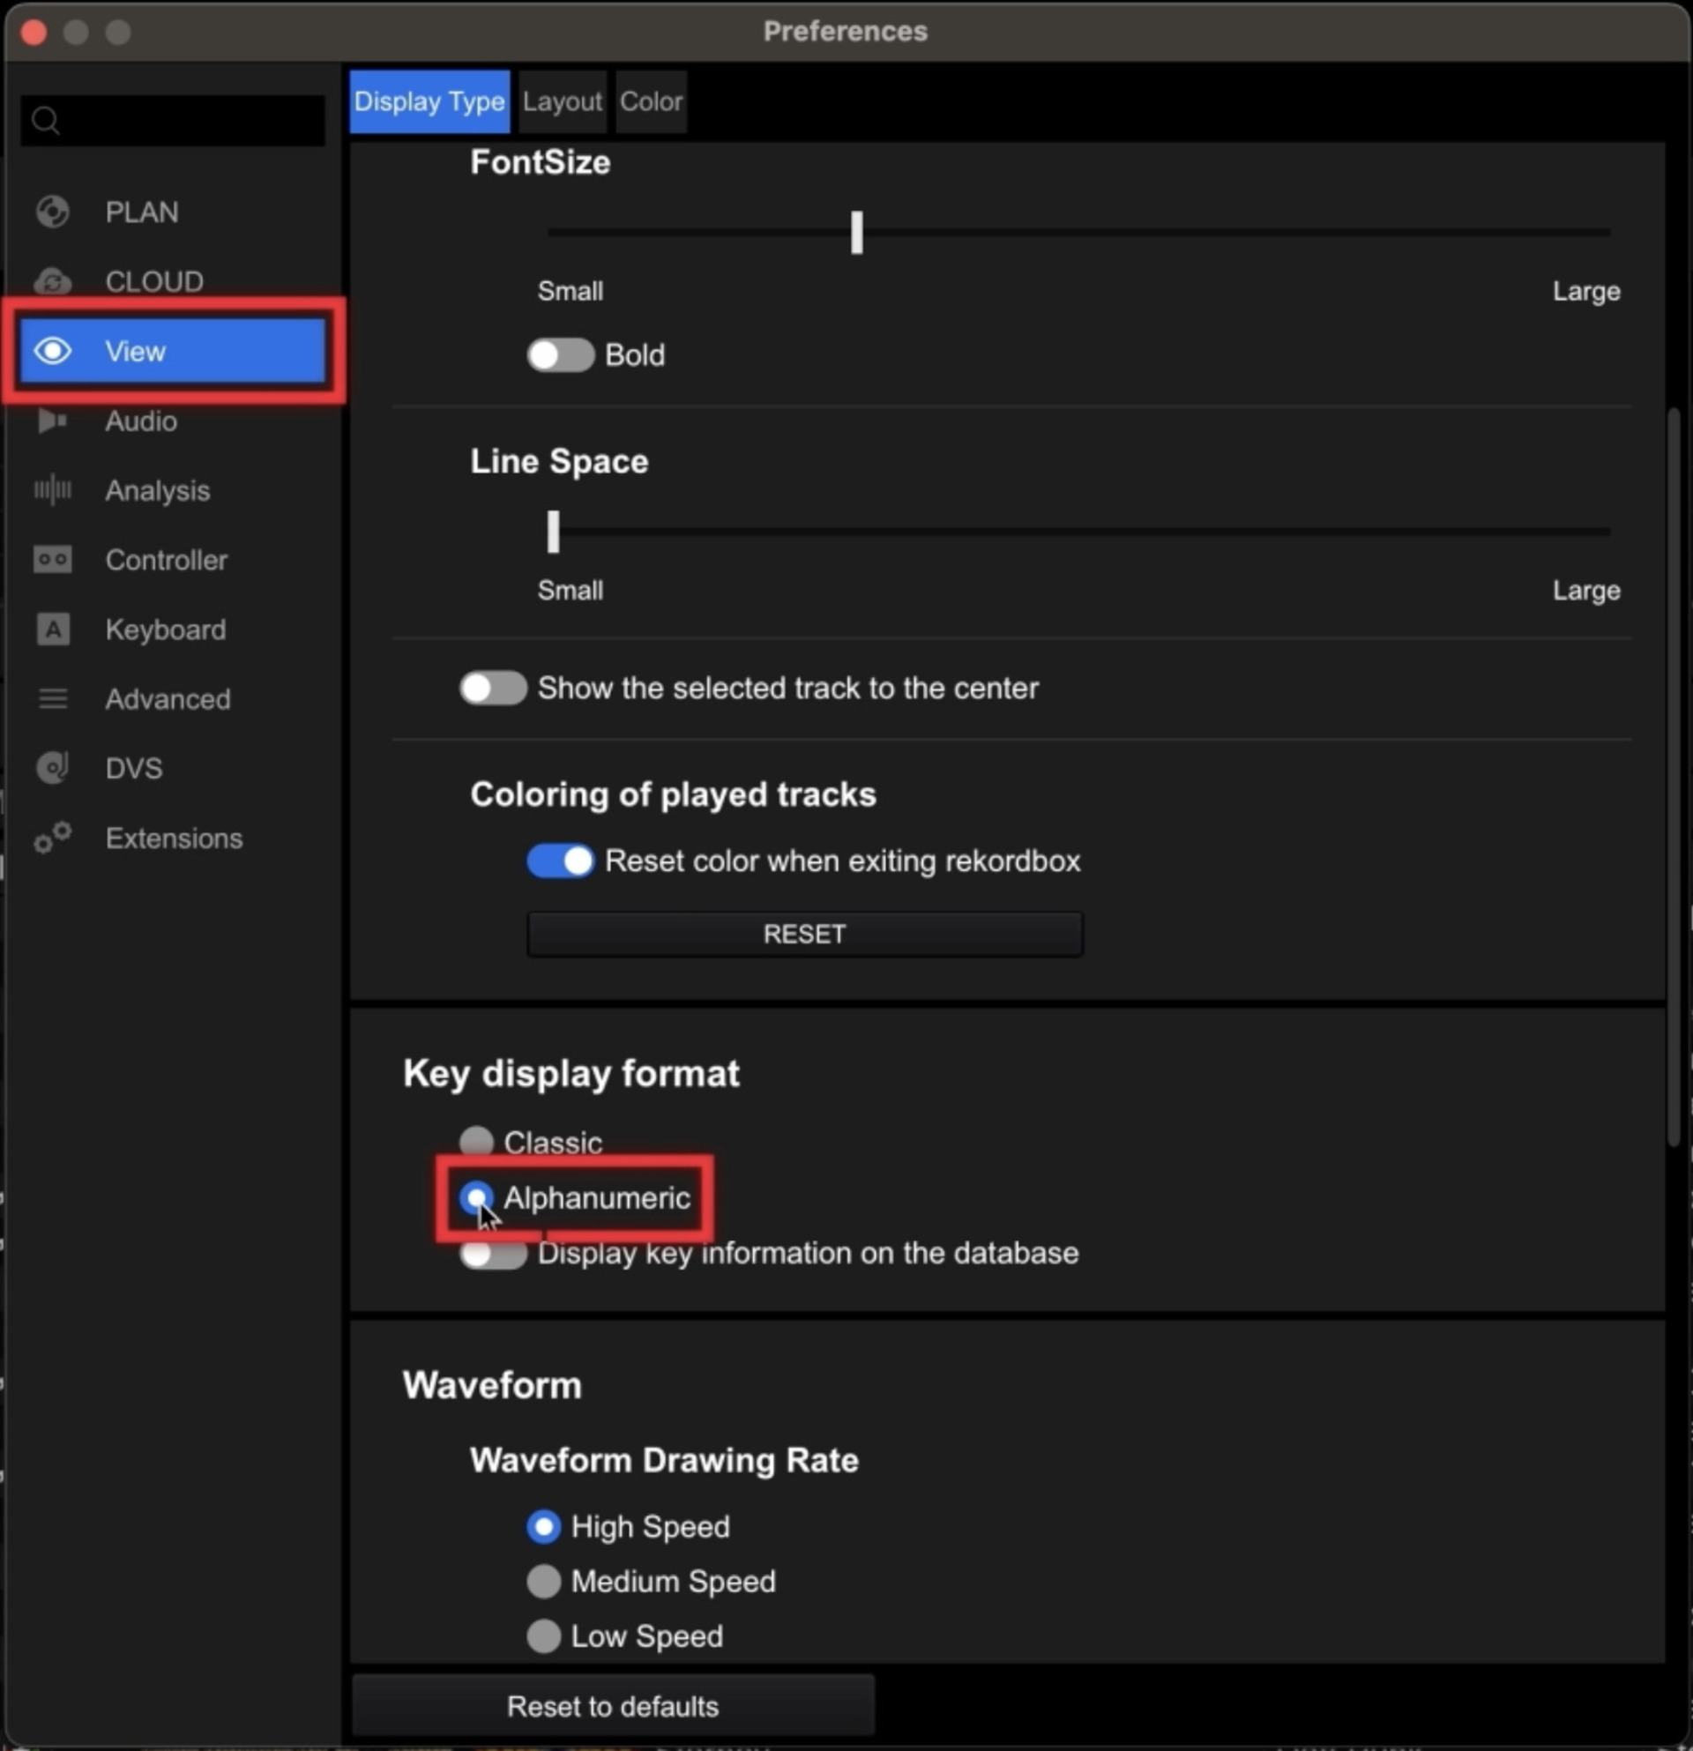This screenshot has width=1693, height=1751.
Task: Click the Line Space slider handle
Action: pyautogui.click(x=553, y=532)
